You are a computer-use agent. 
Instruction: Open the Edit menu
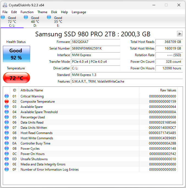[x=14, y=12]
